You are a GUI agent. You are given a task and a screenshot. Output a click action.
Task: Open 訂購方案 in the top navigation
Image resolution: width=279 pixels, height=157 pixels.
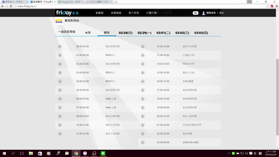151,13
